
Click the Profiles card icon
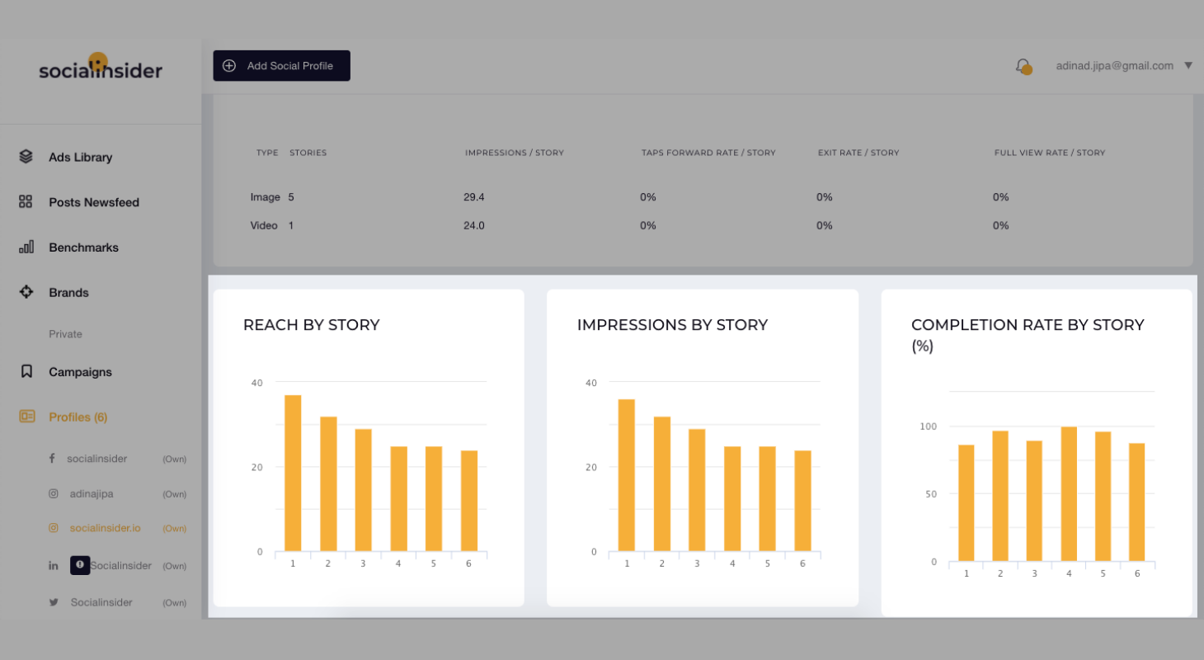click(27, 417)
